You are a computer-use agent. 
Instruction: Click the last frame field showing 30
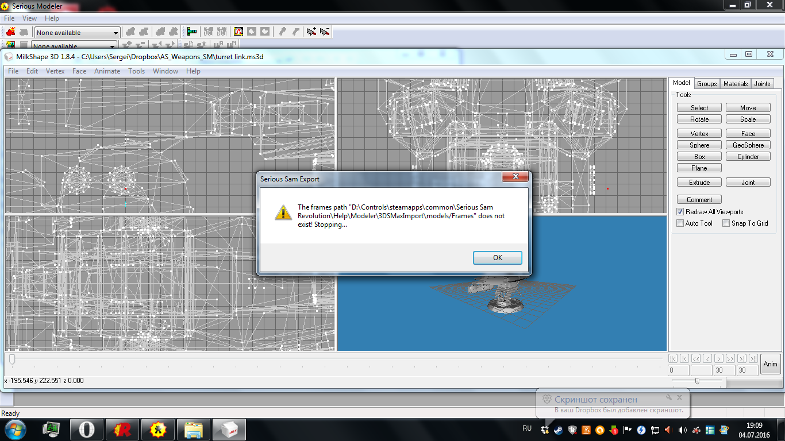[x=748, y=370]
